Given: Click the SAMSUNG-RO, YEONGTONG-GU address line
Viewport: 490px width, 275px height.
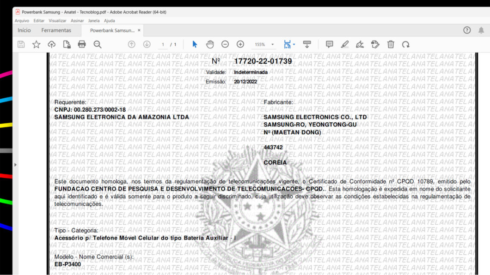Looking at the screenshot, I should (310, 125).
